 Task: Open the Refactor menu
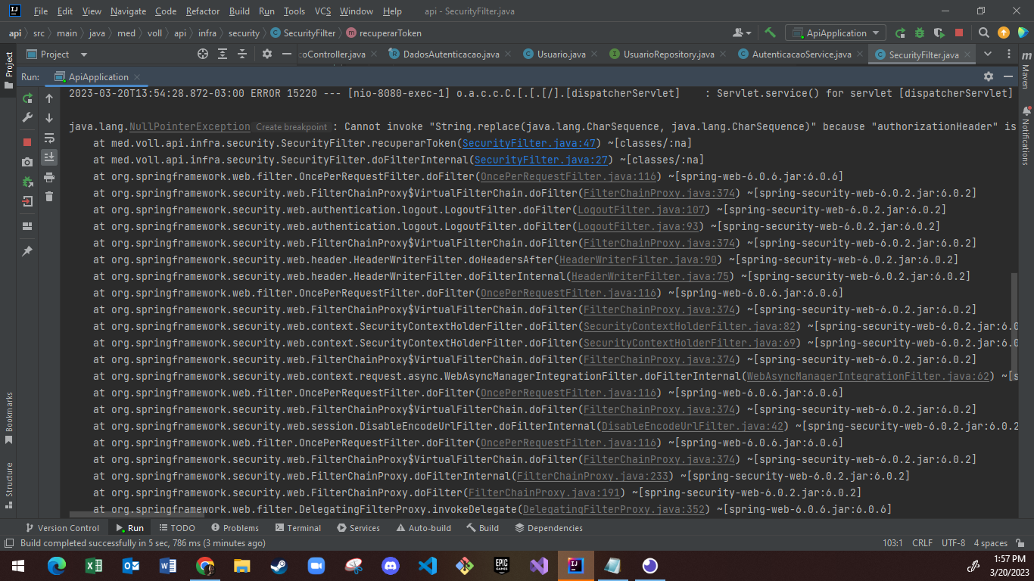[x=203, y=11]
